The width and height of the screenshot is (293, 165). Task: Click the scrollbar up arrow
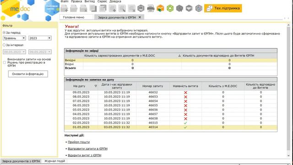tap(288, 25)
